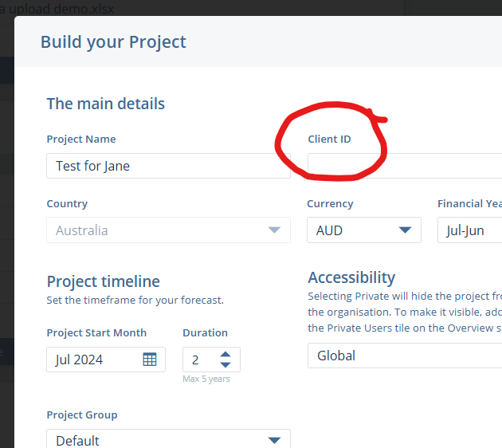
Task: Expand the Project Group dropdown arrow
Action: coord(274,440)
